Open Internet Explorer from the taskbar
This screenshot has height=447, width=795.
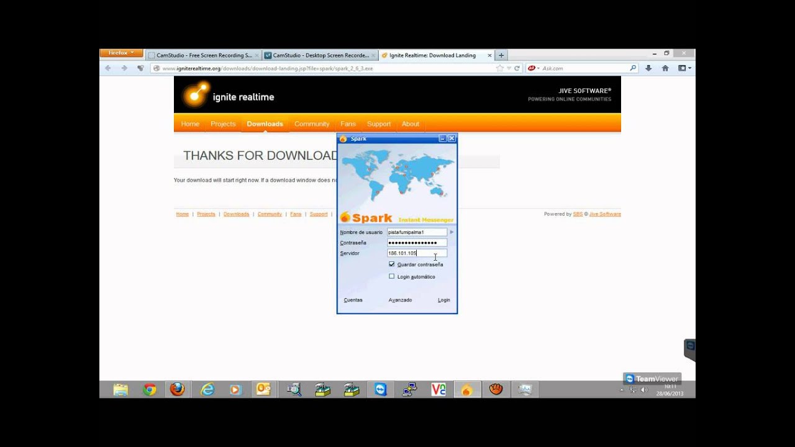click(207, 389)
